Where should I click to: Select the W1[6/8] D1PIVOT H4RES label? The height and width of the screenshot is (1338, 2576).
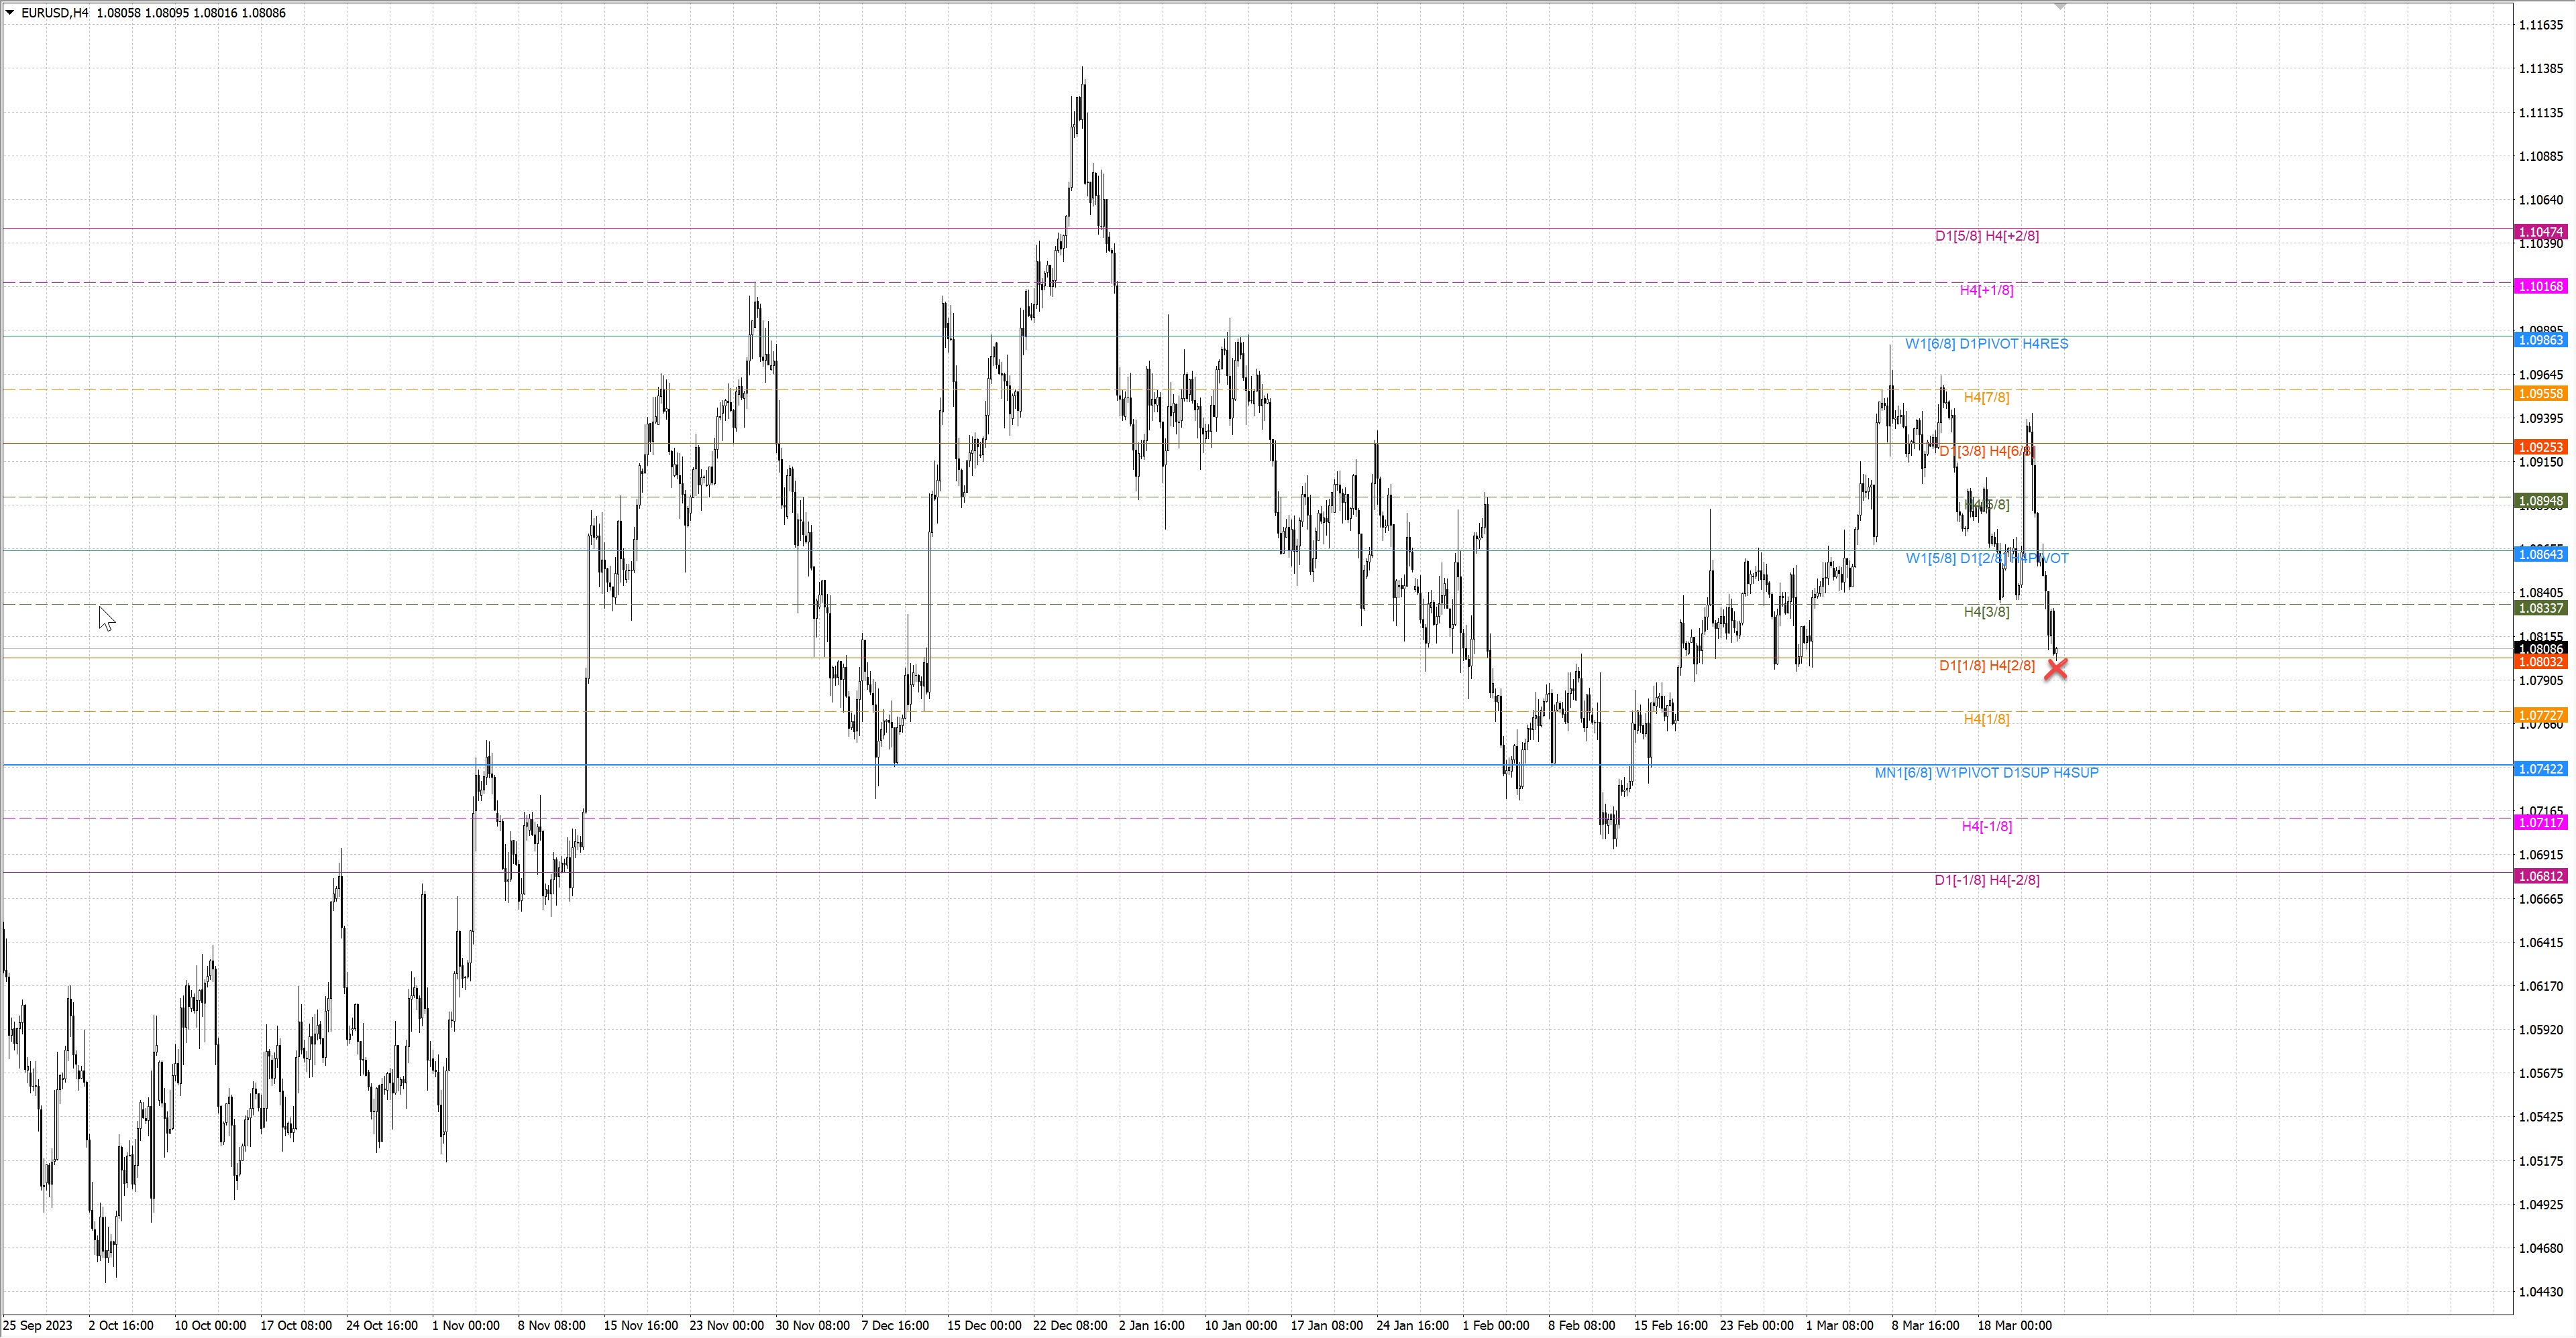click(1986, 344)
